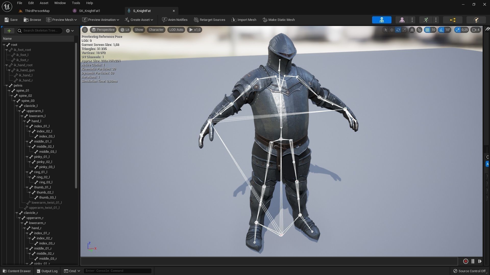Toggle surface snapping icon
Screen dimensions: 490x275
(x=419, y=30)
